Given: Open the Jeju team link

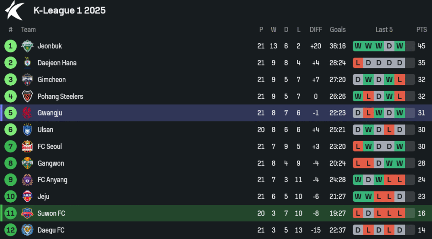Looking at the screenshot, I should 43,197.
